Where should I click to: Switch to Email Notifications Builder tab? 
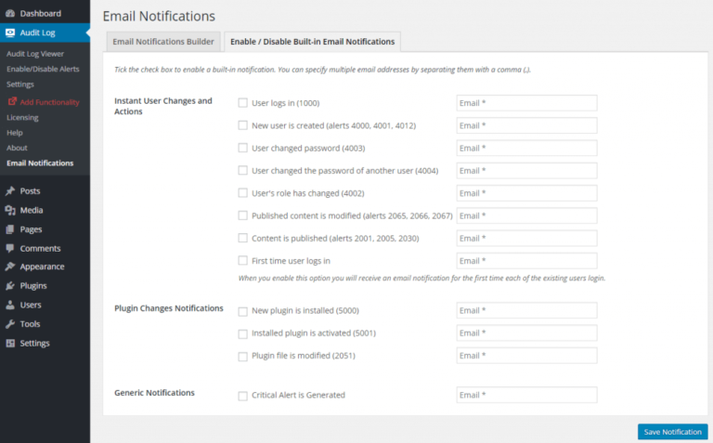pyautogui.click(x=163, y=42)
